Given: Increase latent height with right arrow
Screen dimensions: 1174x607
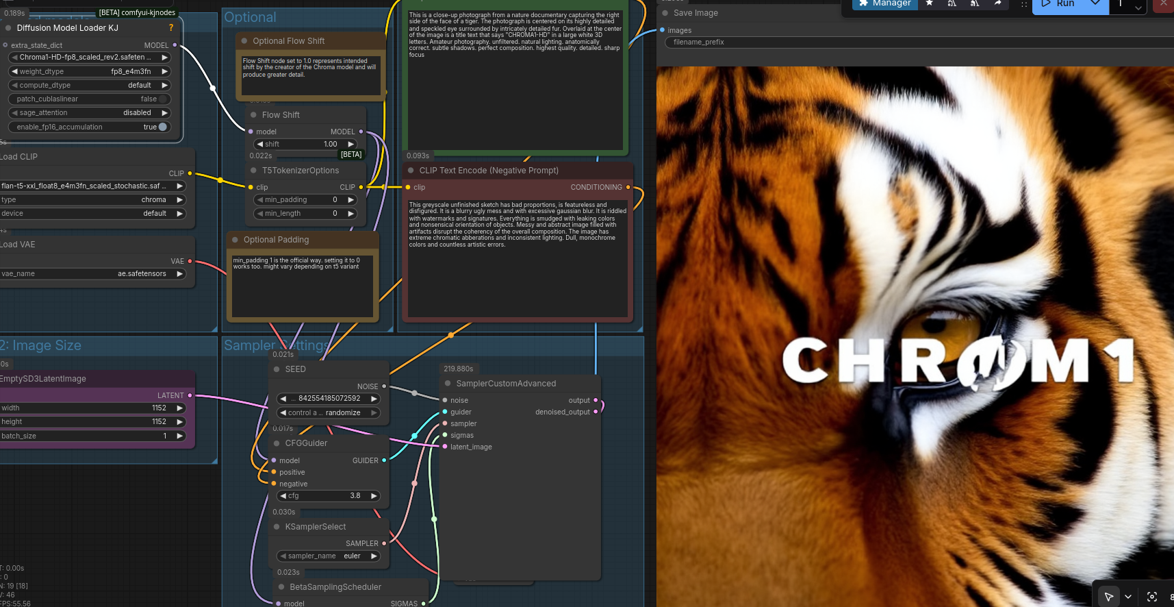Looking at the screenshot, I should pyautogui.click(x=180, y=422).
